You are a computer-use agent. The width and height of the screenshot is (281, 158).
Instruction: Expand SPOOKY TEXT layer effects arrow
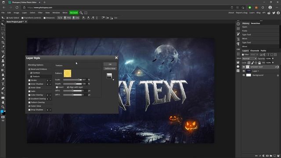[x=278, y=67]
